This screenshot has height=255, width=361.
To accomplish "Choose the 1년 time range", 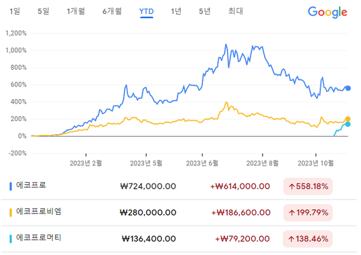I will coord(176,11).
